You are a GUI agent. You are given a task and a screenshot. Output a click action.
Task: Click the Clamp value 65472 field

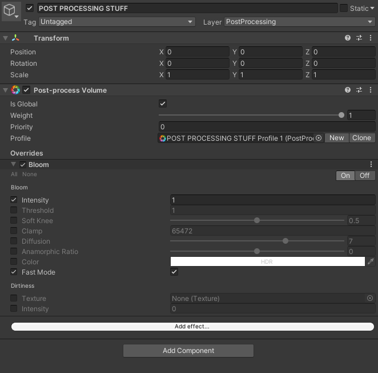click(x=273, y=231)
